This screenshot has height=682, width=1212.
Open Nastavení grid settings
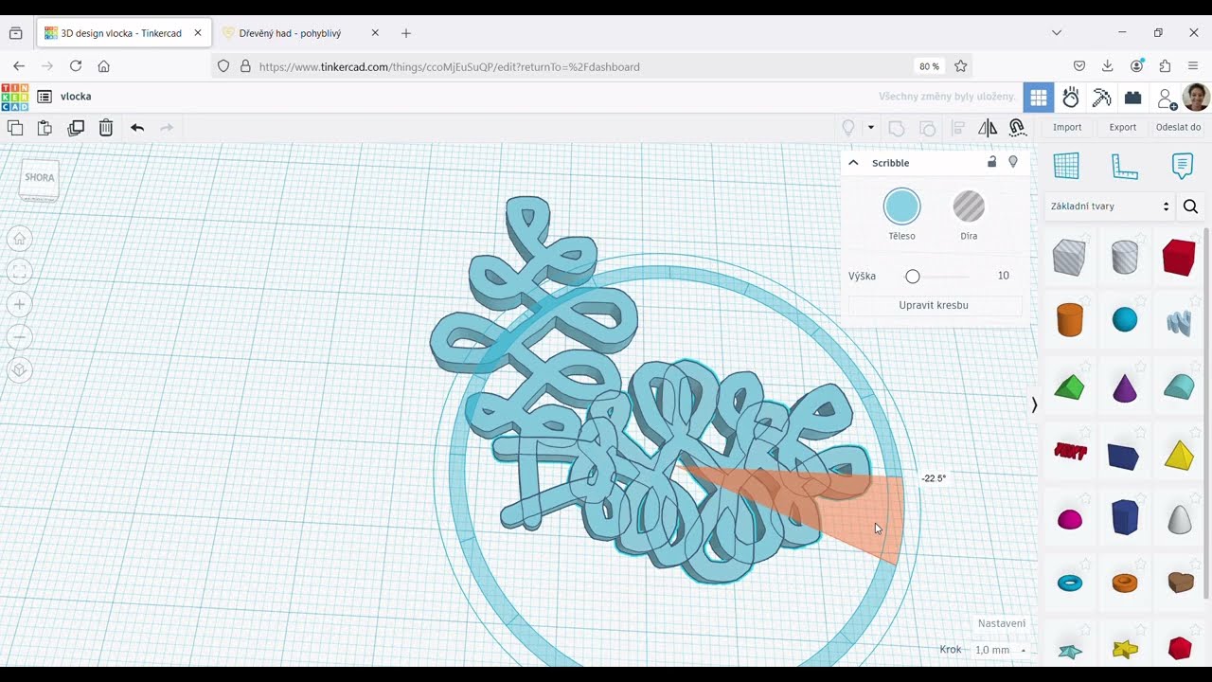pos(1001,623)
